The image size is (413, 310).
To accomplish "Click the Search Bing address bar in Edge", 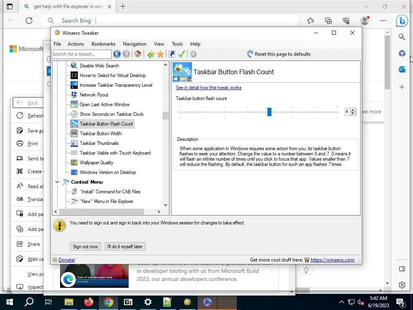I will point(170,21).
